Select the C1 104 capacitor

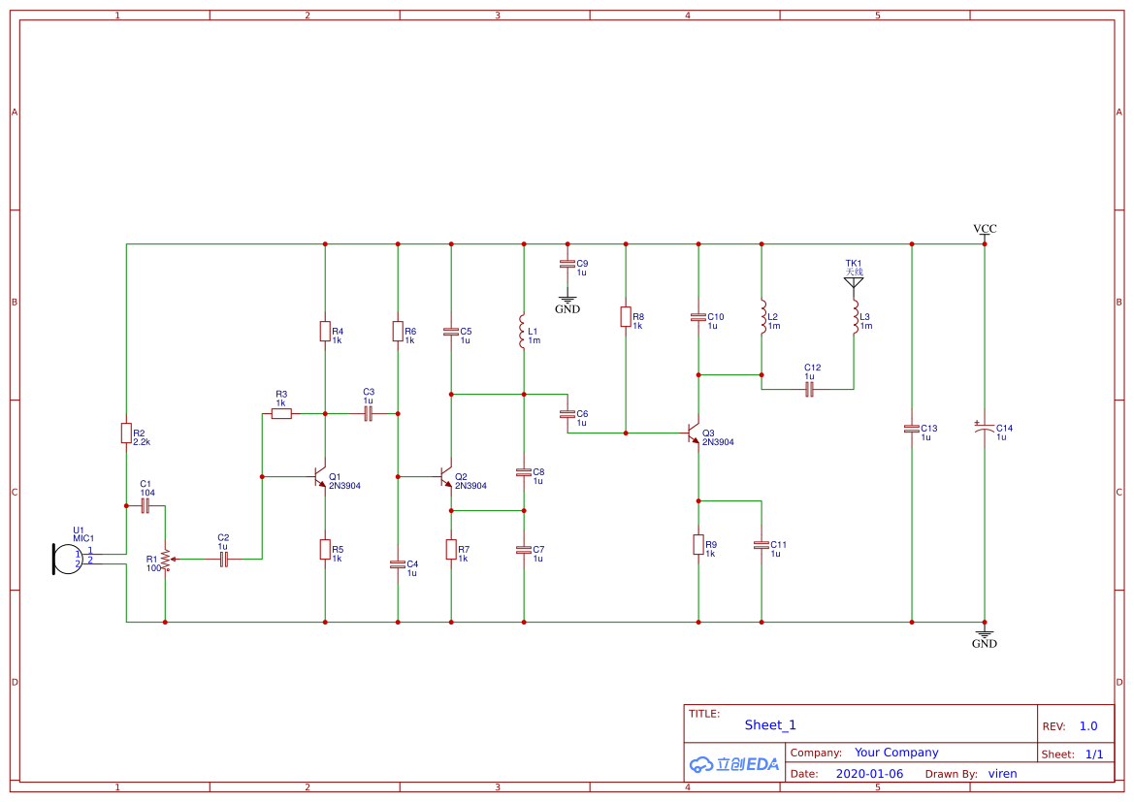[x=146, y=506]
